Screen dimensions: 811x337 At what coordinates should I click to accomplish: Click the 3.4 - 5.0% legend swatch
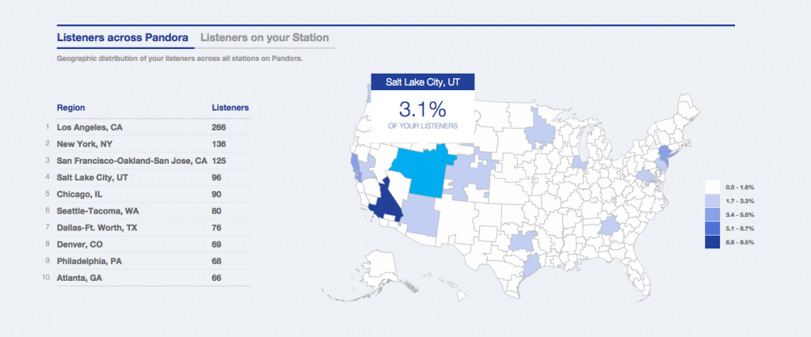click(x=712, y=214)
